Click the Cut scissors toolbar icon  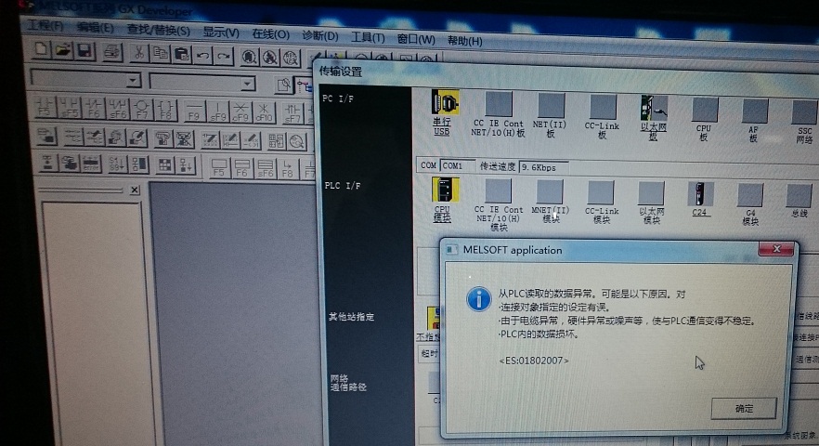[x=138, y=52]
